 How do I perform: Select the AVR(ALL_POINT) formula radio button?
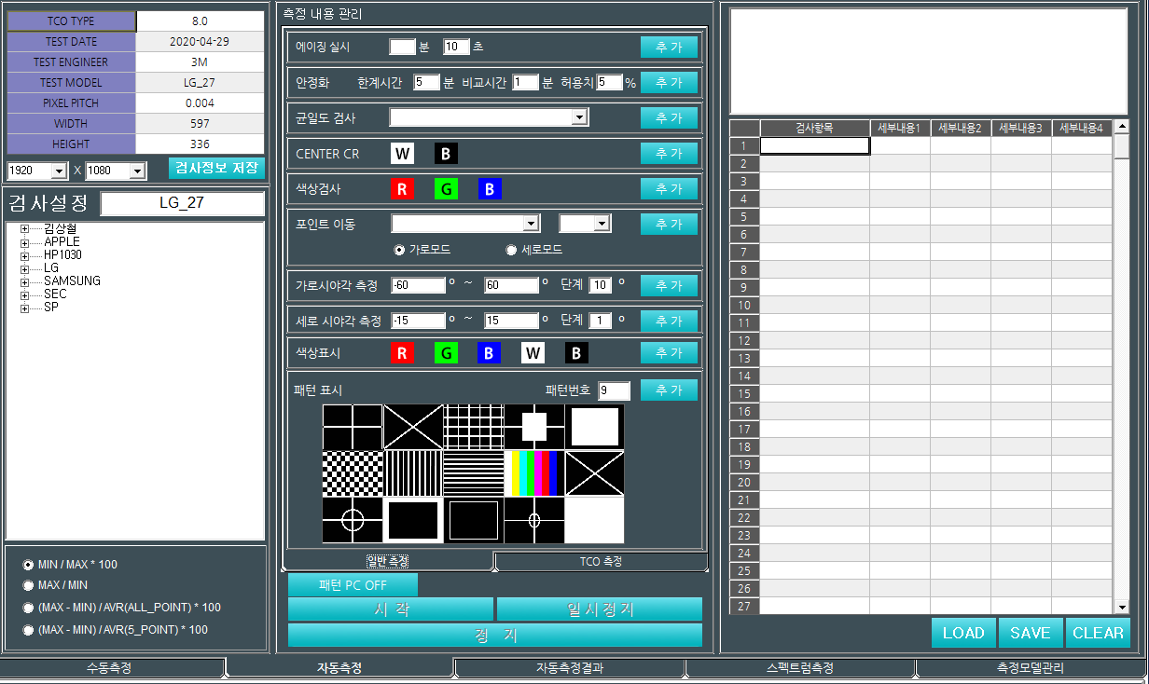pyautogui.click(x=28, y=608)
